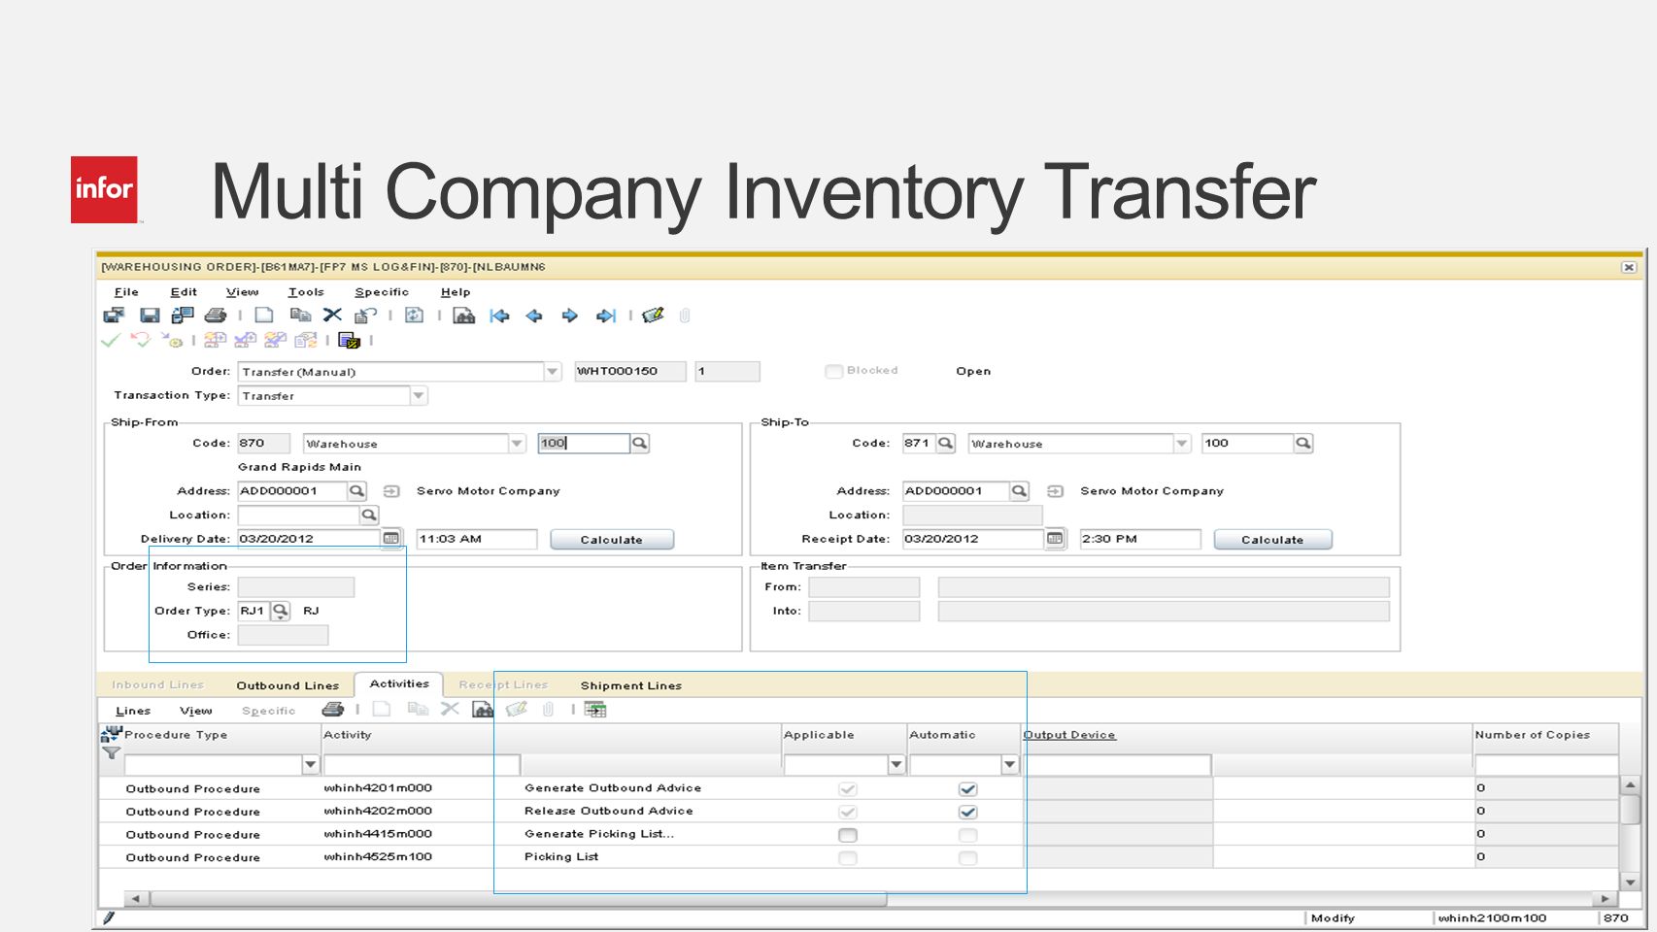This screenshot has height=932, width=1657.
Task: Open the Tools menu
Action: (x=306, y=291)
